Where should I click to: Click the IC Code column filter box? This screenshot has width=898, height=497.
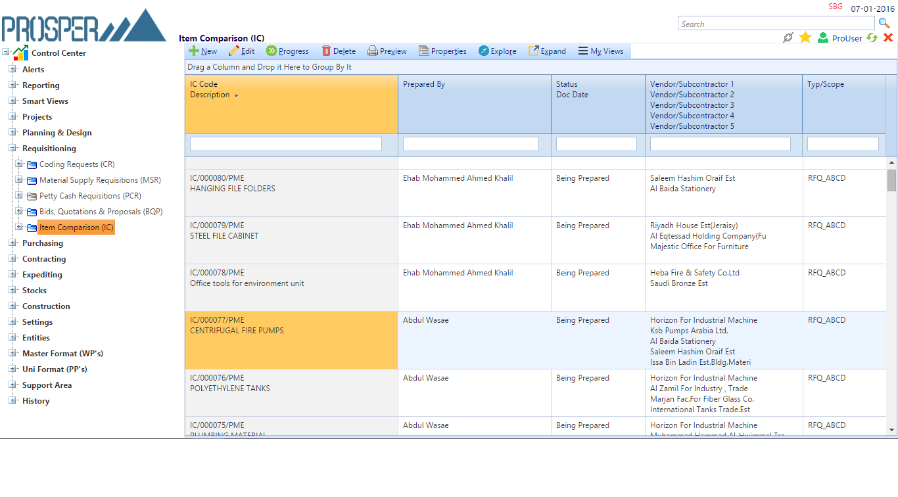pos(286,144)
